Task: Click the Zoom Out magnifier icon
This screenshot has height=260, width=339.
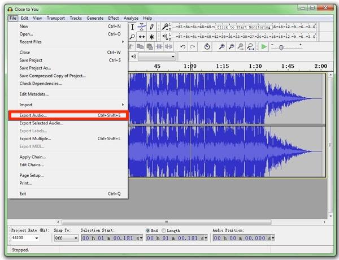Action: coord(231,46)
